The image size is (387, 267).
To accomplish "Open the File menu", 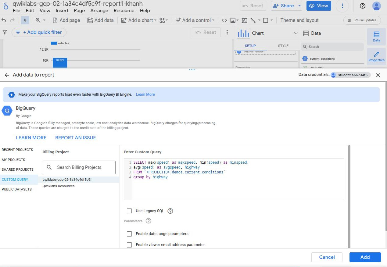I will coord(17,11).
